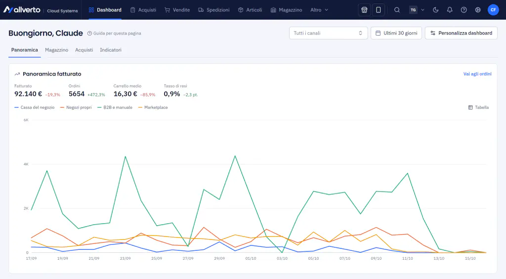Click the Tasso di resi value 0,9%

[171, 94]
